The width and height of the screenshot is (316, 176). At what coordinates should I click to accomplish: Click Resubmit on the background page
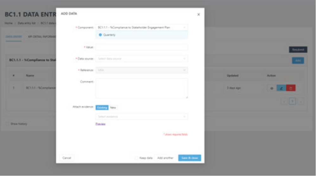pos(298,50)
